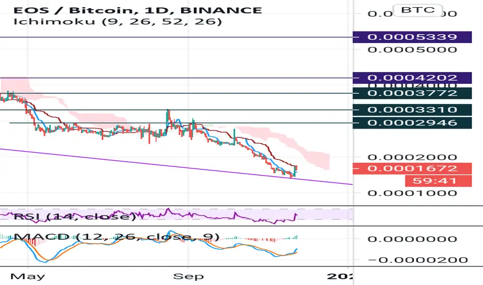Click the 0.0000000 MACD axis value
Viewport: 483px width, 285px height.
tap(412, 239)
